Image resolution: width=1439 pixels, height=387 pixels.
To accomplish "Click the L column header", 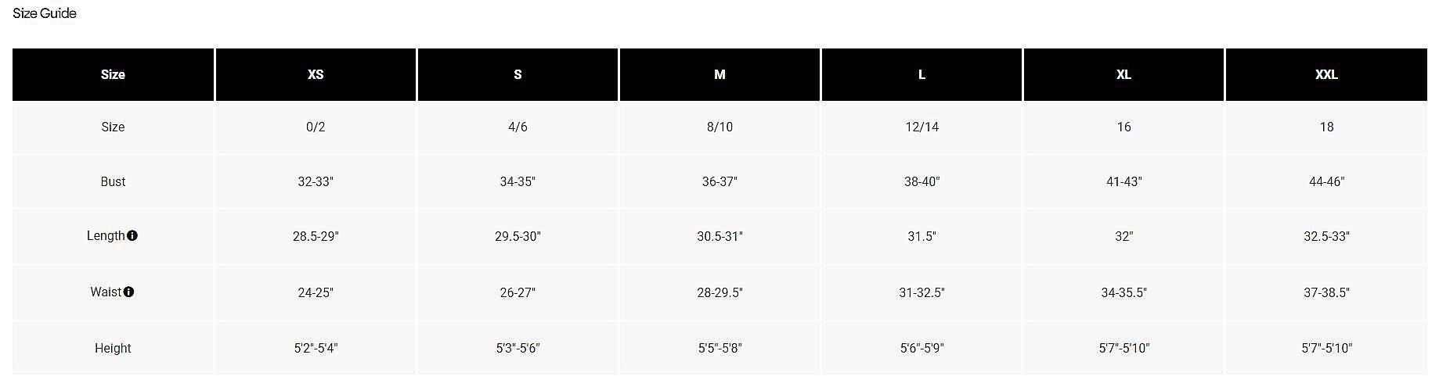I will [921, 74].
